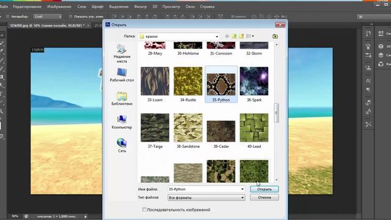Click the Отмена button
391x220 pixels.
point(265,197)
